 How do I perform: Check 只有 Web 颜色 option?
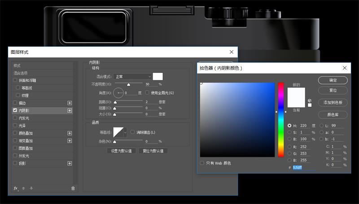(x=202, y=163)
